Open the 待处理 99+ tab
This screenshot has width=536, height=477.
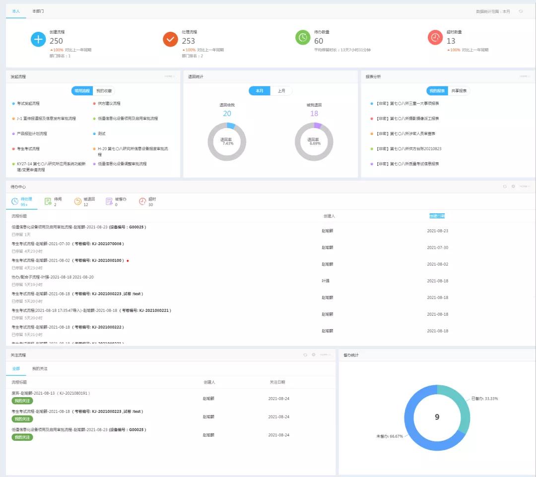[22, 202]
